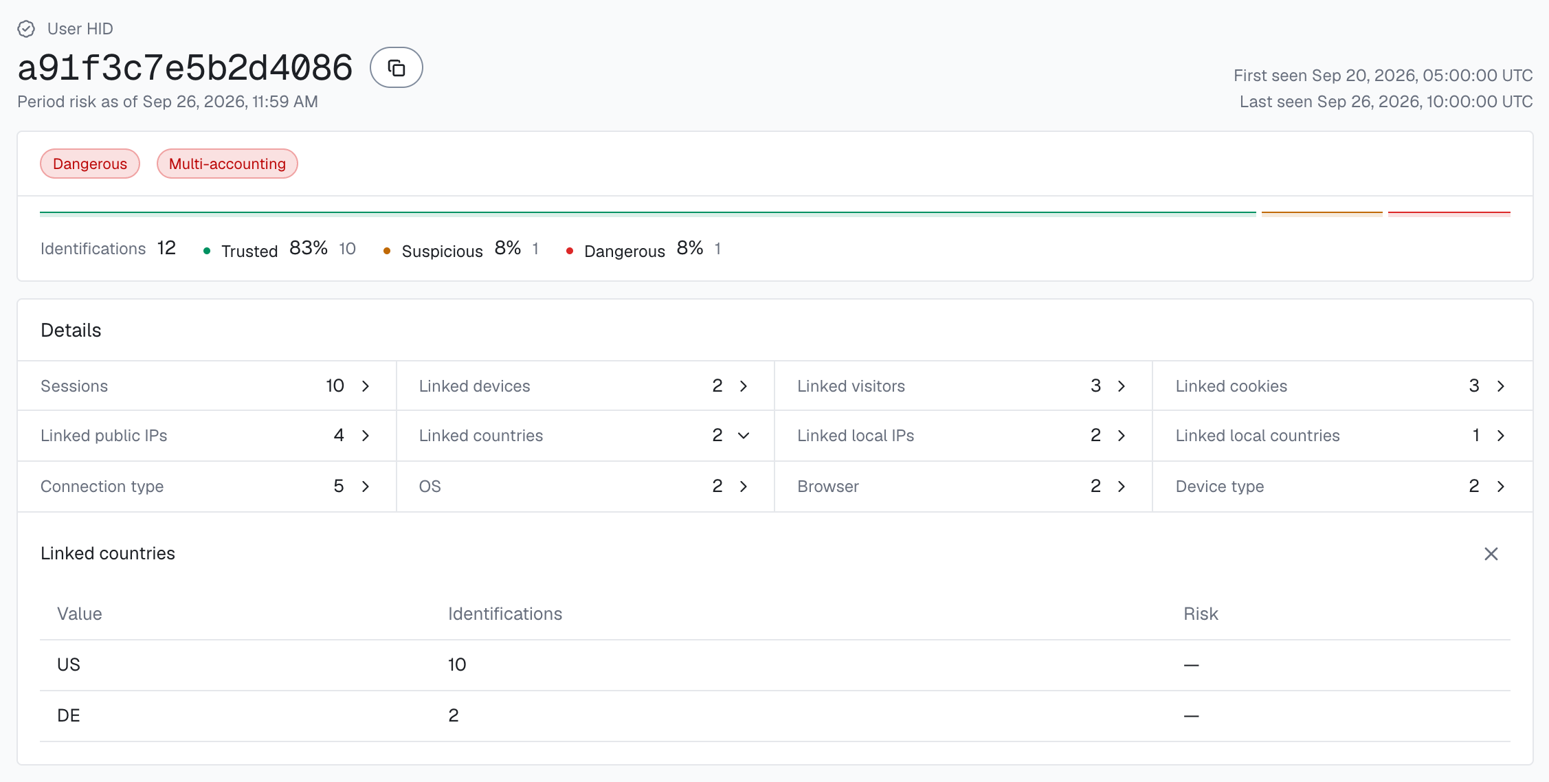Expand the OS details row

pyautogui.click(x=585, y=487)
